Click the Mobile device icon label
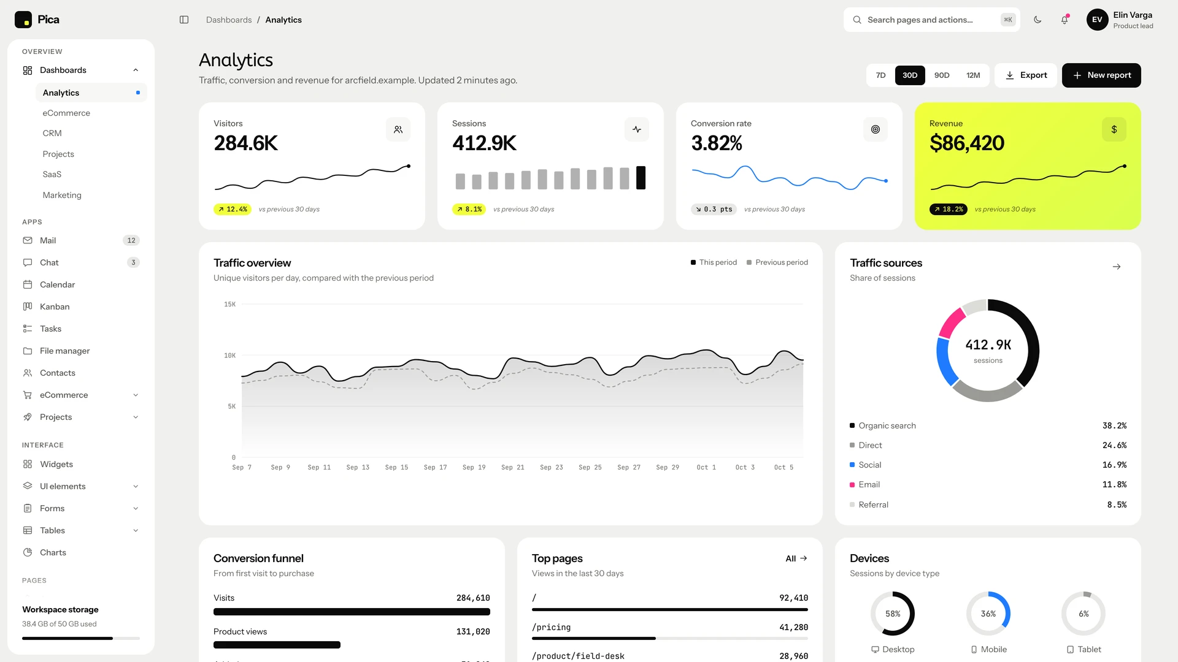This screenshot has height=662, width=1178. coord(988,649)
